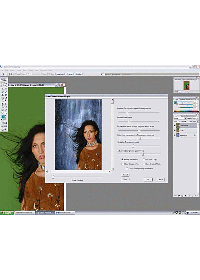Select the Healing Brush tool
Image resolution: width=200 pixels, height=280 pixels.
coord(2,92)
